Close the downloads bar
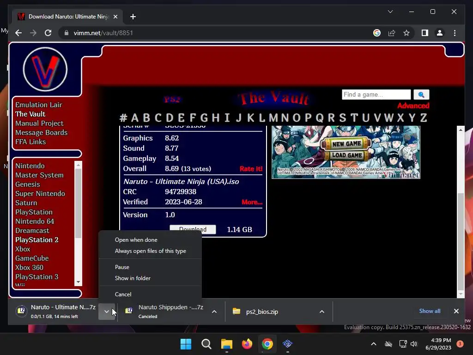Screen dimensions: 473x355 456,311
